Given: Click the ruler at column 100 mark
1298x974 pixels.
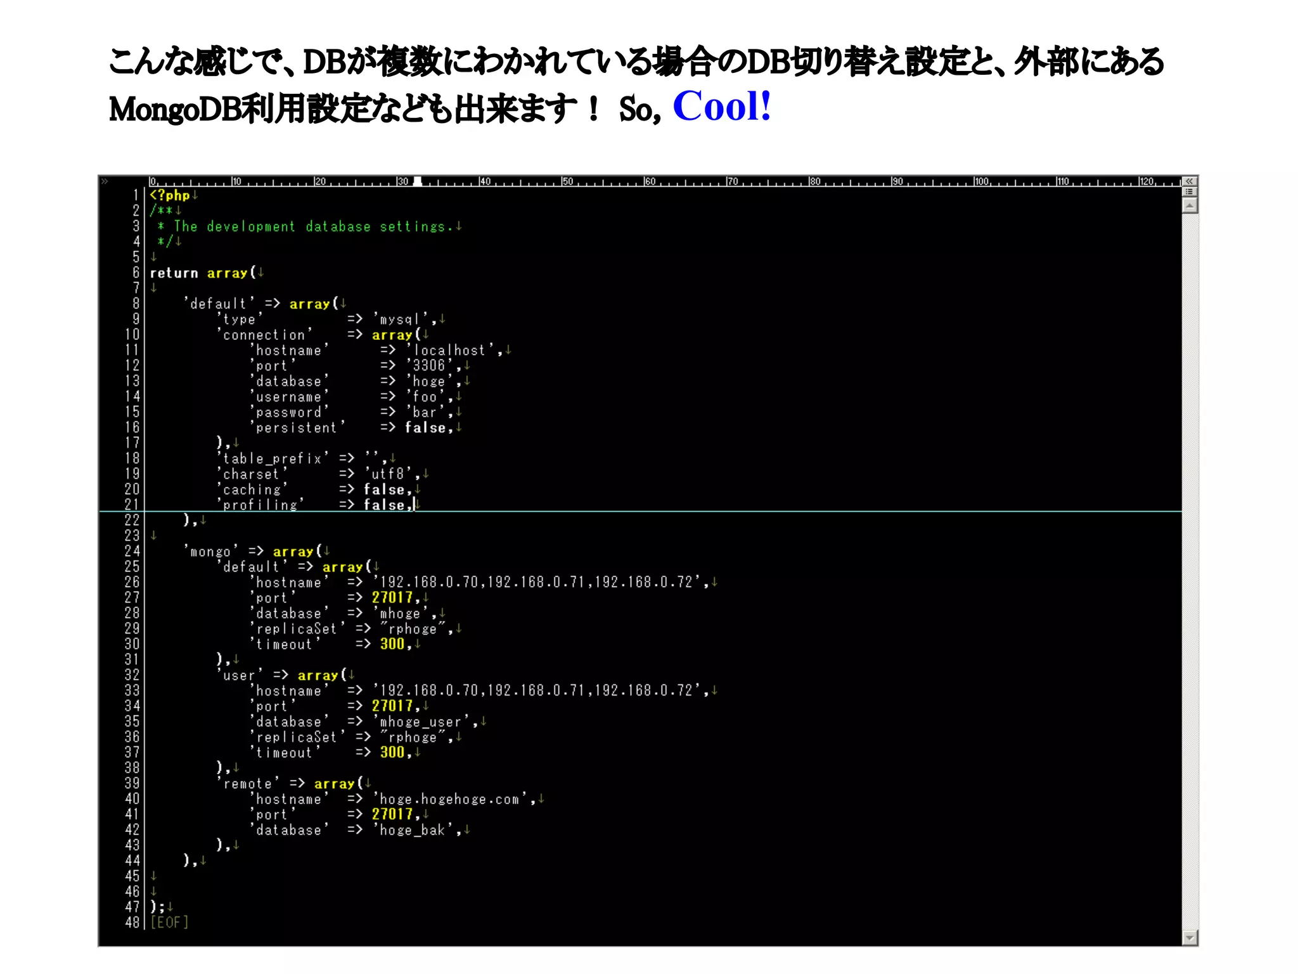Looking at the screenshot, I should pos(981,181).
